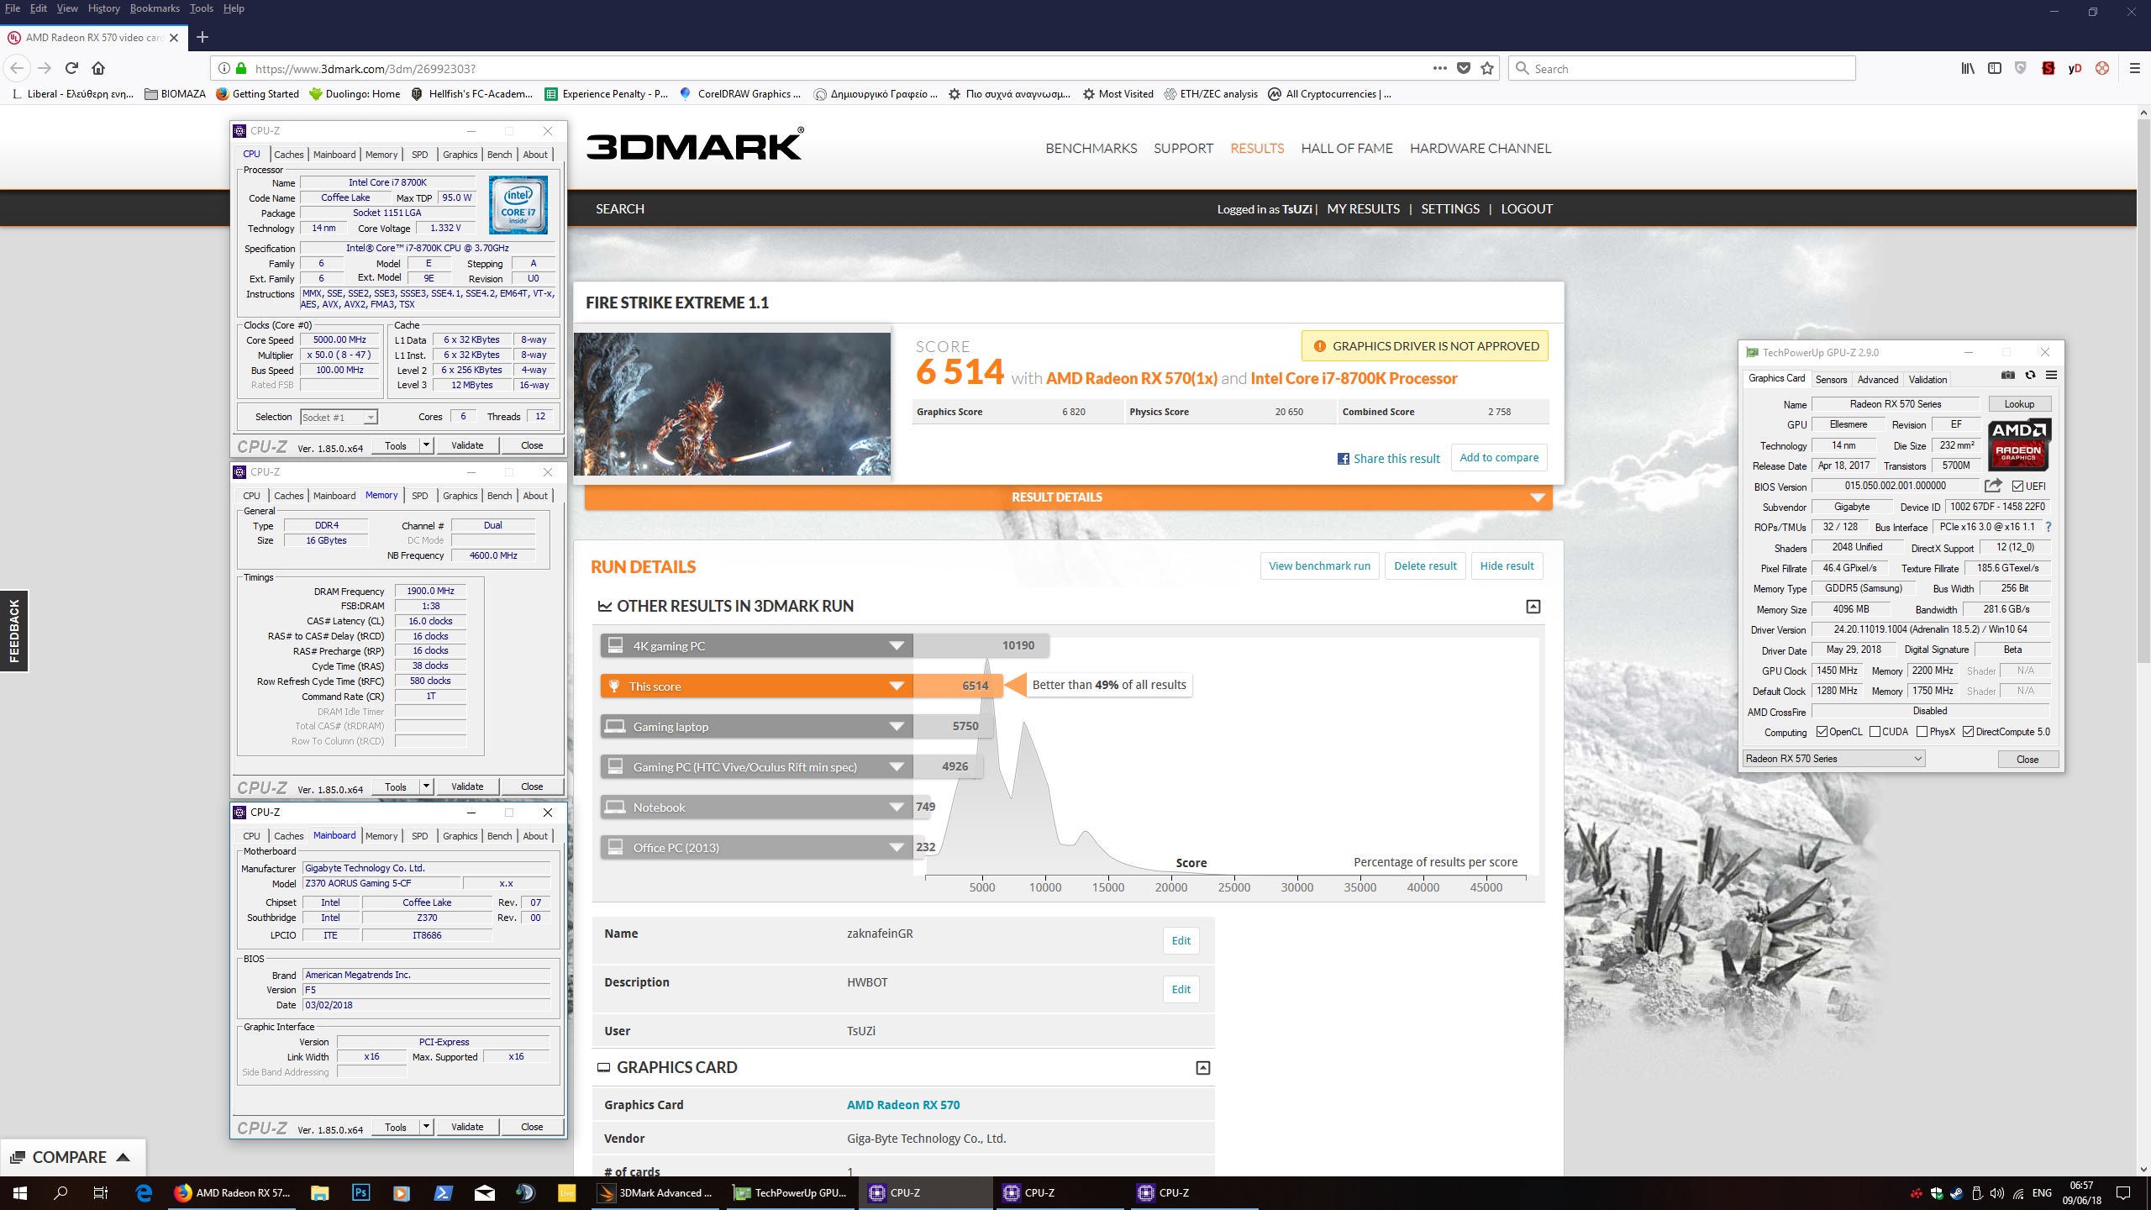Launch Microsoft Edge from taskbar
Viewport: 2151px width, 1210px height.
pos(144,1192)
